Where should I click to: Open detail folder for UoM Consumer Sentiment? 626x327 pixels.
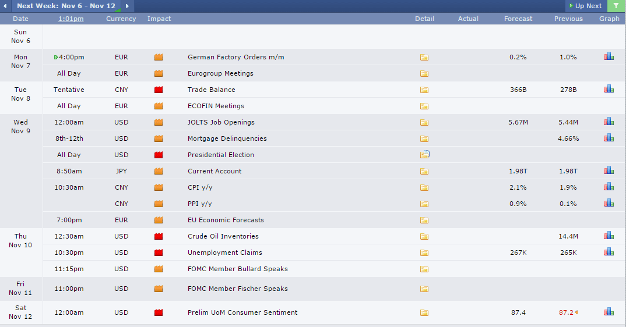point(424,313)
